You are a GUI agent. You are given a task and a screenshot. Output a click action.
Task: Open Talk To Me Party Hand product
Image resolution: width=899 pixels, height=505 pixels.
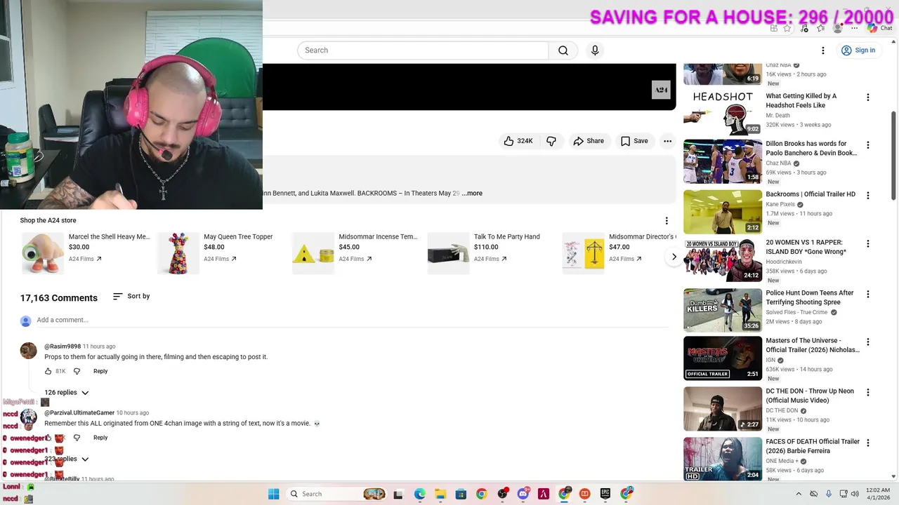pyautogui.click(x=506, y=237)
